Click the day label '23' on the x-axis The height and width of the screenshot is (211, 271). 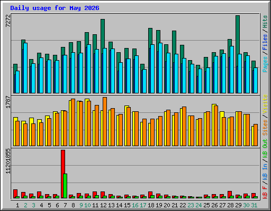(x=191, y=205)
